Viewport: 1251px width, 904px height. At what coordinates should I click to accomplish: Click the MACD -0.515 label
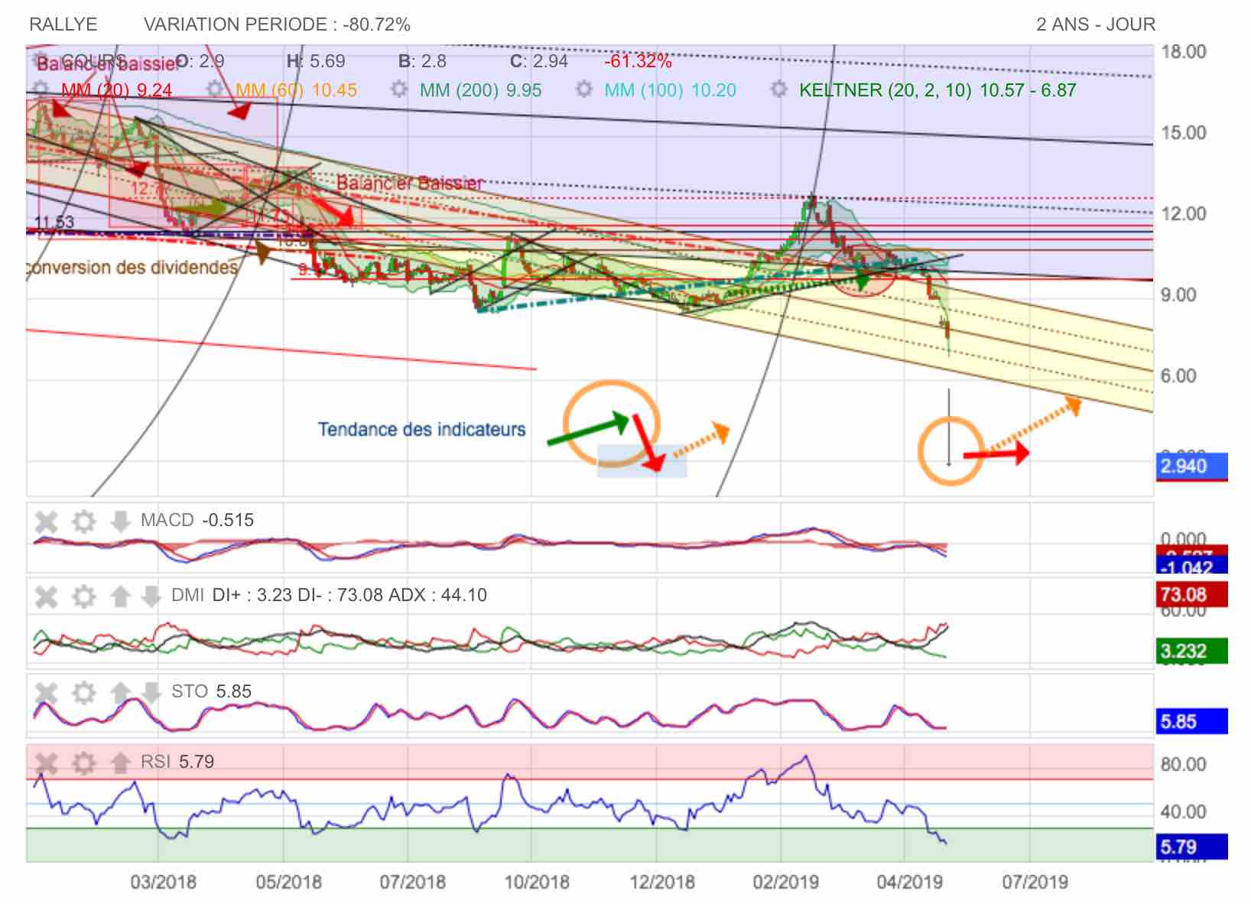tap(197, 521)
